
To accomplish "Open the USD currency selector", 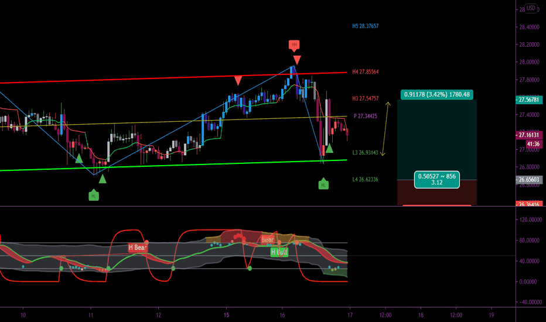I will point(531,8).
